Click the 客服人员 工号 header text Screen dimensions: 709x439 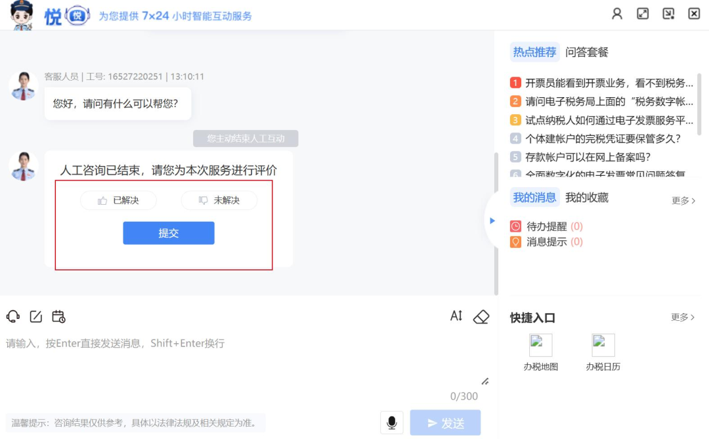[x=124, y=76]
